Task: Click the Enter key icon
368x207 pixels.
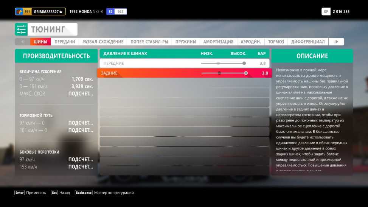Action: 19,193
